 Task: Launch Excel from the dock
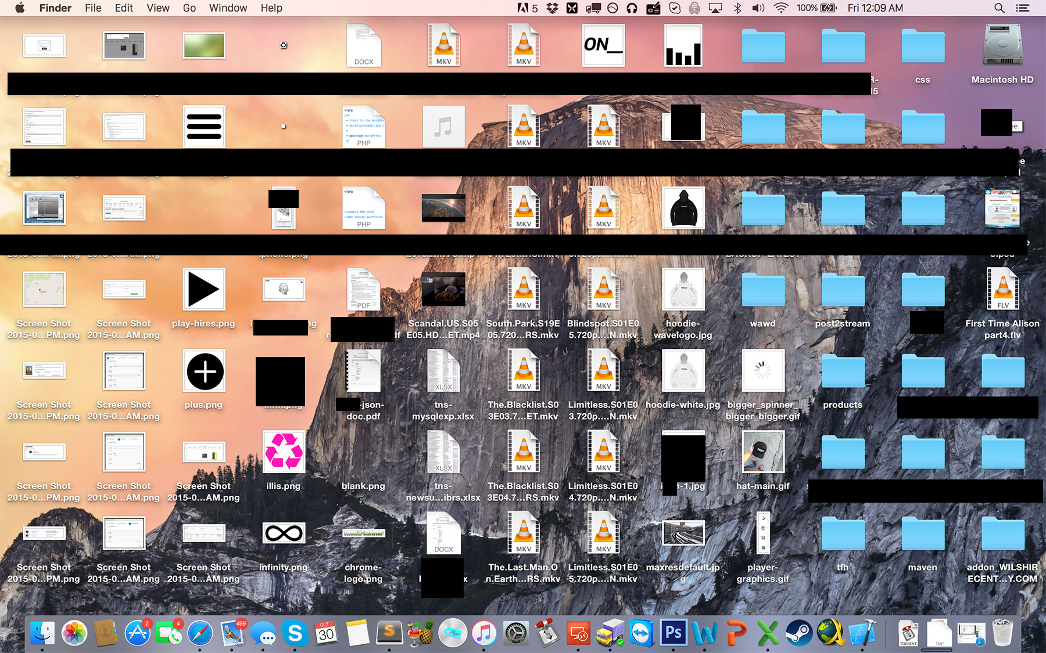click(x=768, y=633)
